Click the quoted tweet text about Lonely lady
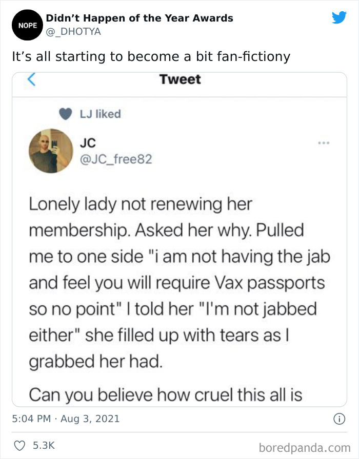359x459 pixels. click(180, 282)
